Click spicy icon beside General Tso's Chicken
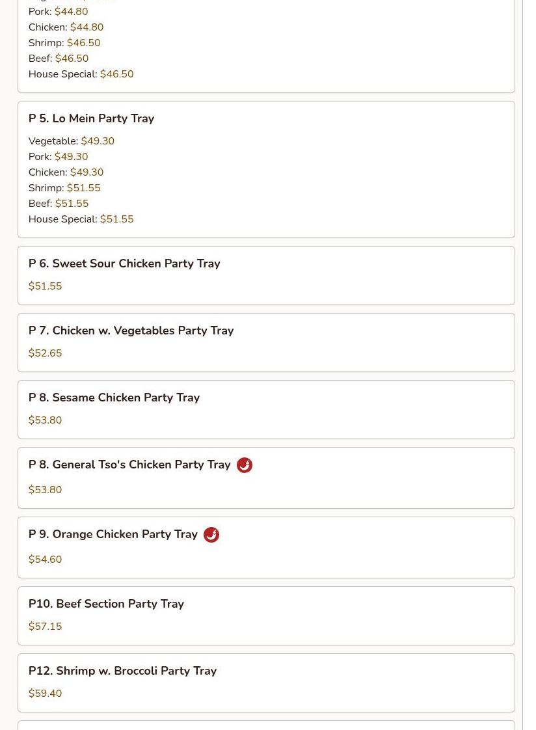536x730 pixels. (244, 465)
